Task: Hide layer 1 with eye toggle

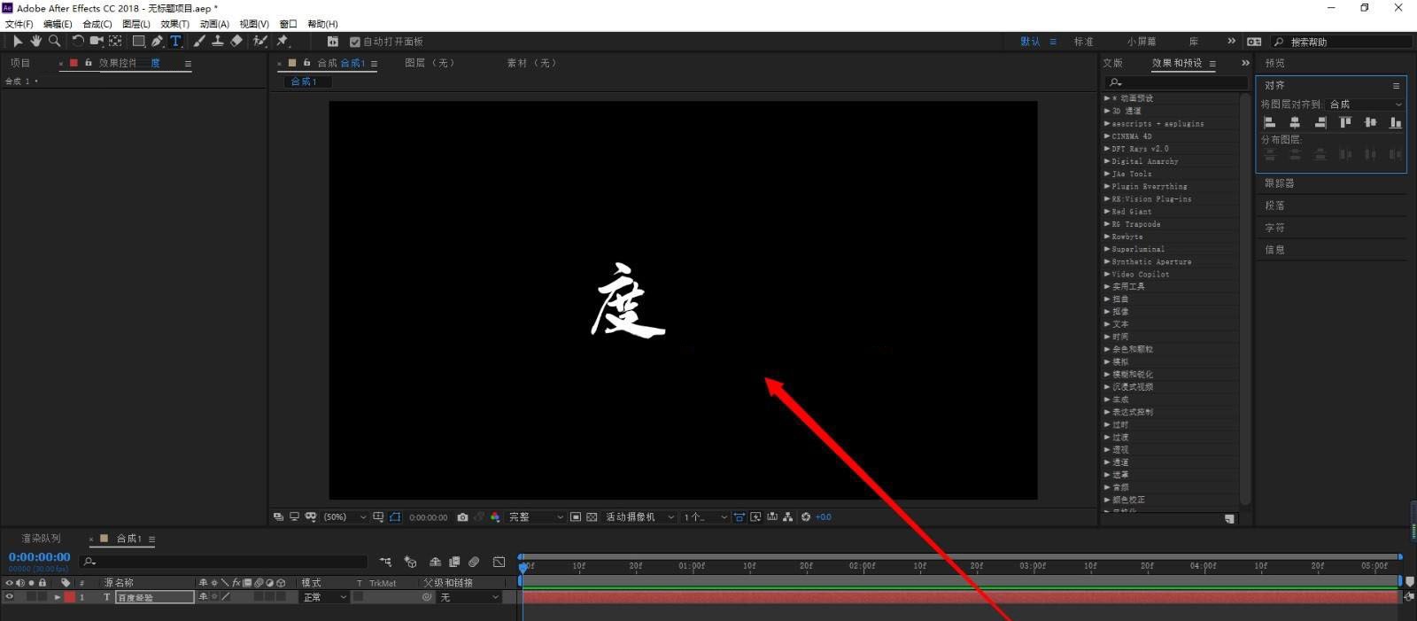Action: tap(10, 597)
